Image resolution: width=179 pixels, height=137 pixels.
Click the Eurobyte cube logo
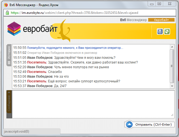click(14, 29)
